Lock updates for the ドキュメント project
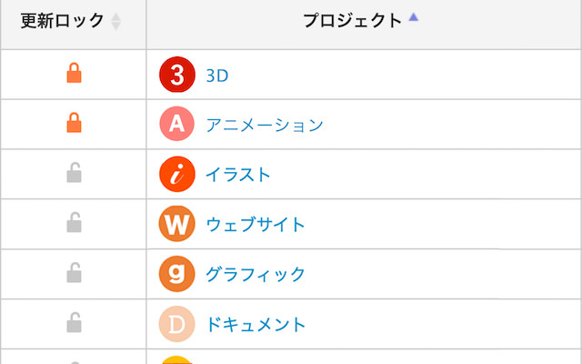Screen dimensions: 582x364 coord(74,322)
